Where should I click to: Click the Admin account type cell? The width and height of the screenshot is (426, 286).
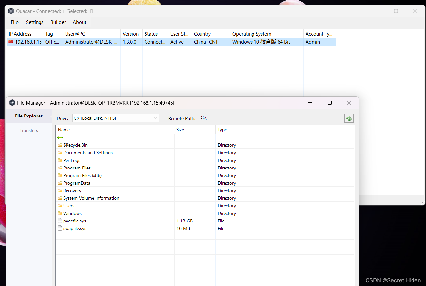313,42
